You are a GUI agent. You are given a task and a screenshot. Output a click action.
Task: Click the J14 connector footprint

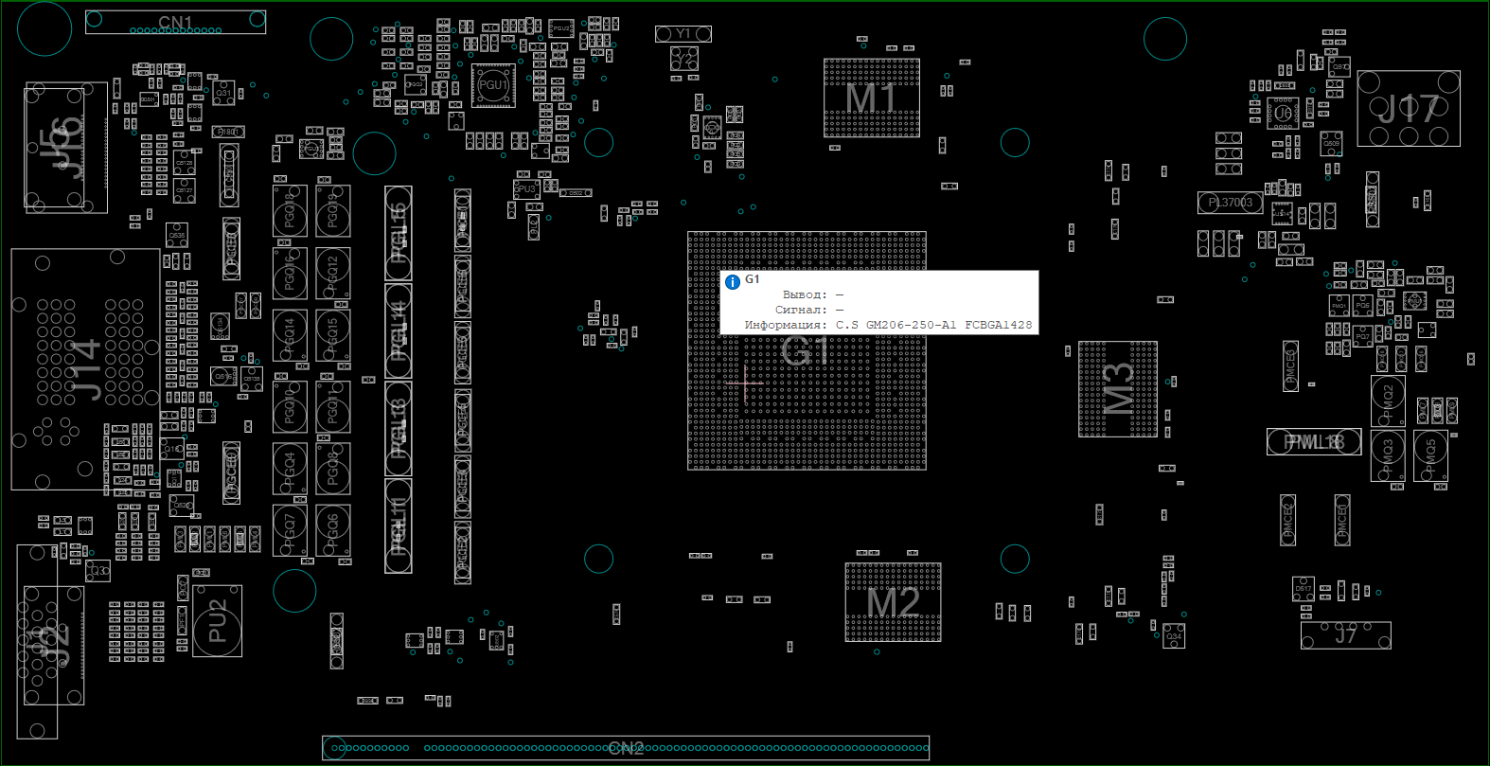point(85,369)
